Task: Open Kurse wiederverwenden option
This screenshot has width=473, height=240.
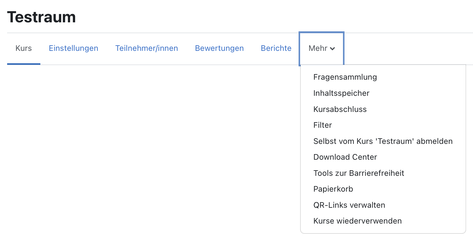Action: click(x=357, y=221)
